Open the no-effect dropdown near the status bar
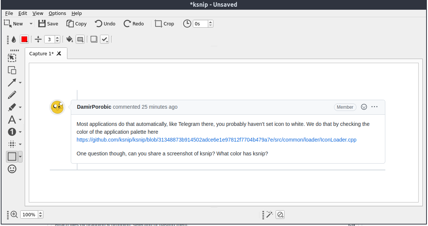428x226 pixels. coord(280,214)
